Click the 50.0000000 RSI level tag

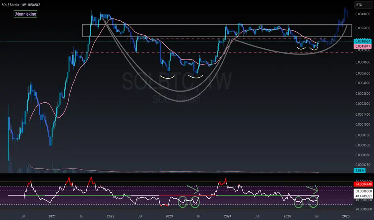click(x=363, y=191)
